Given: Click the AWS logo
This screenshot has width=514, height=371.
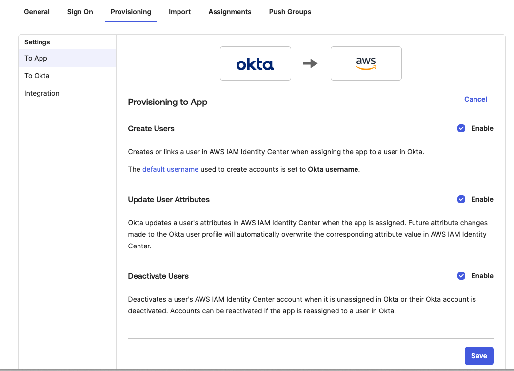Looking at the screenshot, I should (x=366, y=63).
